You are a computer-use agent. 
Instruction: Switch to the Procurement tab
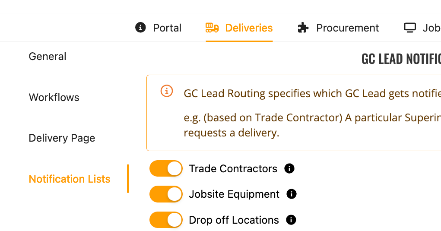[x=347, y=28]
